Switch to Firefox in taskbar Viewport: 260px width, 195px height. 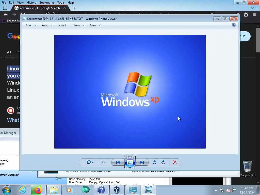coord(38,190)
